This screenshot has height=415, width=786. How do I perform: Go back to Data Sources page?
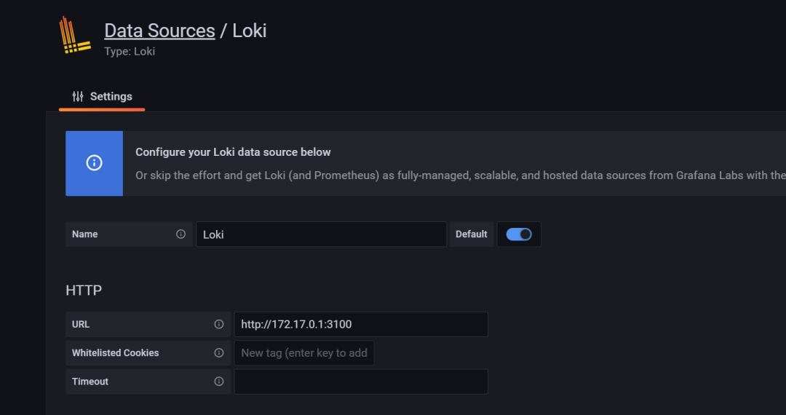point(159,31)
